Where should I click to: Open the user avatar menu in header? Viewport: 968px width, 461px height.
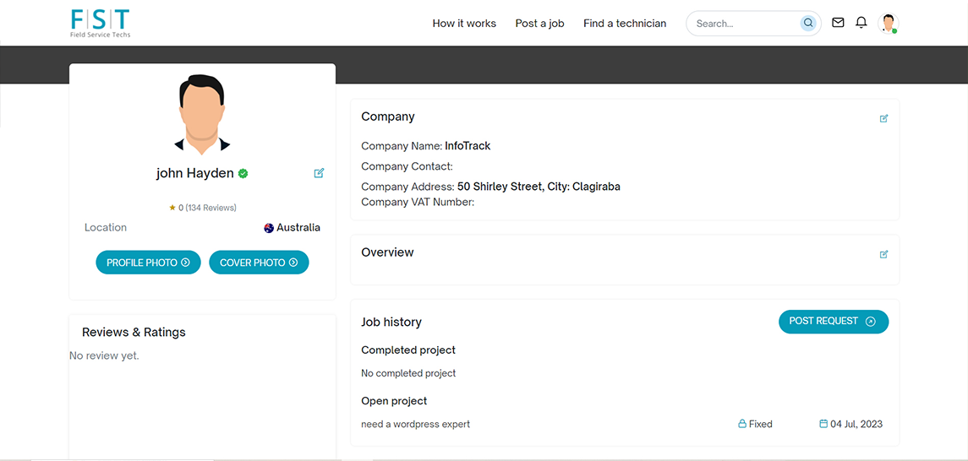(888, 23)
